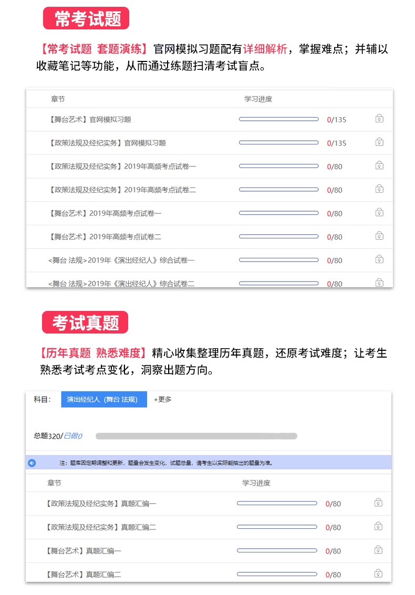This screenshot has height=595, width=415.
Task: Click lock icon for 舞台艺术 2019年高频考点试卷一
Action: coord(379,213)
